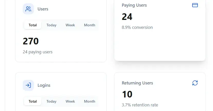Click the Returning Users refresh icon

(x=195, y=83)
